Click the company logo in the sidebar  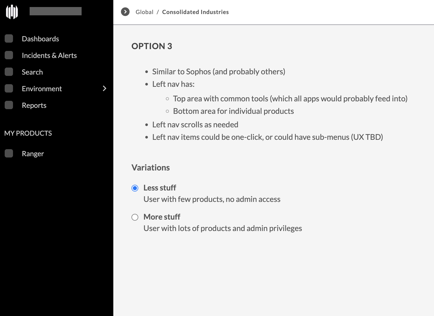[x=12, y=11]
